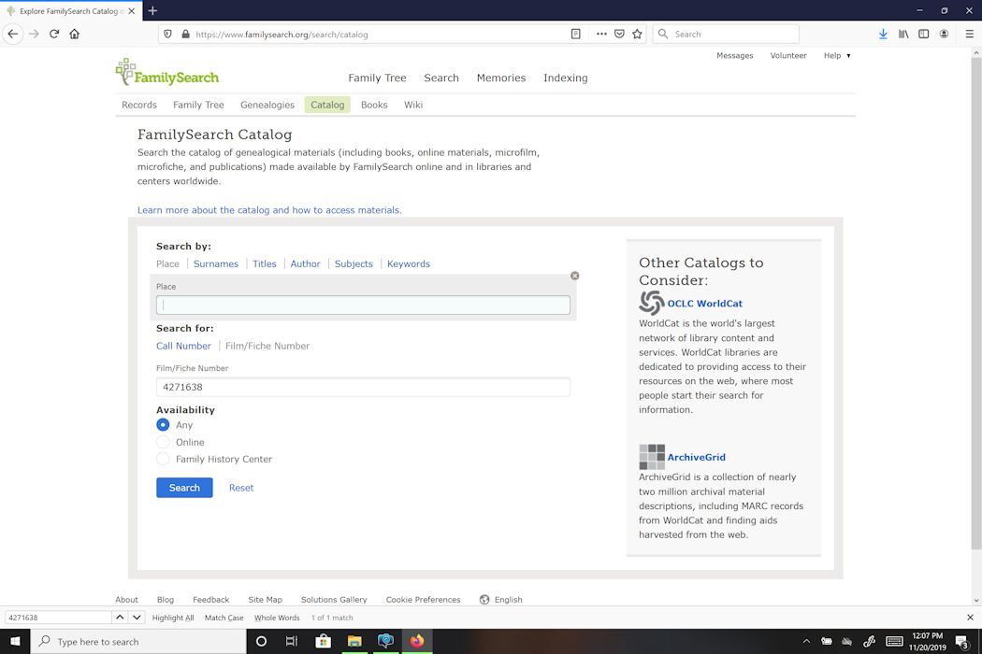Go back with the browser back arrow
This screenshot has width=982, height=654.
(x=12, y=34)
